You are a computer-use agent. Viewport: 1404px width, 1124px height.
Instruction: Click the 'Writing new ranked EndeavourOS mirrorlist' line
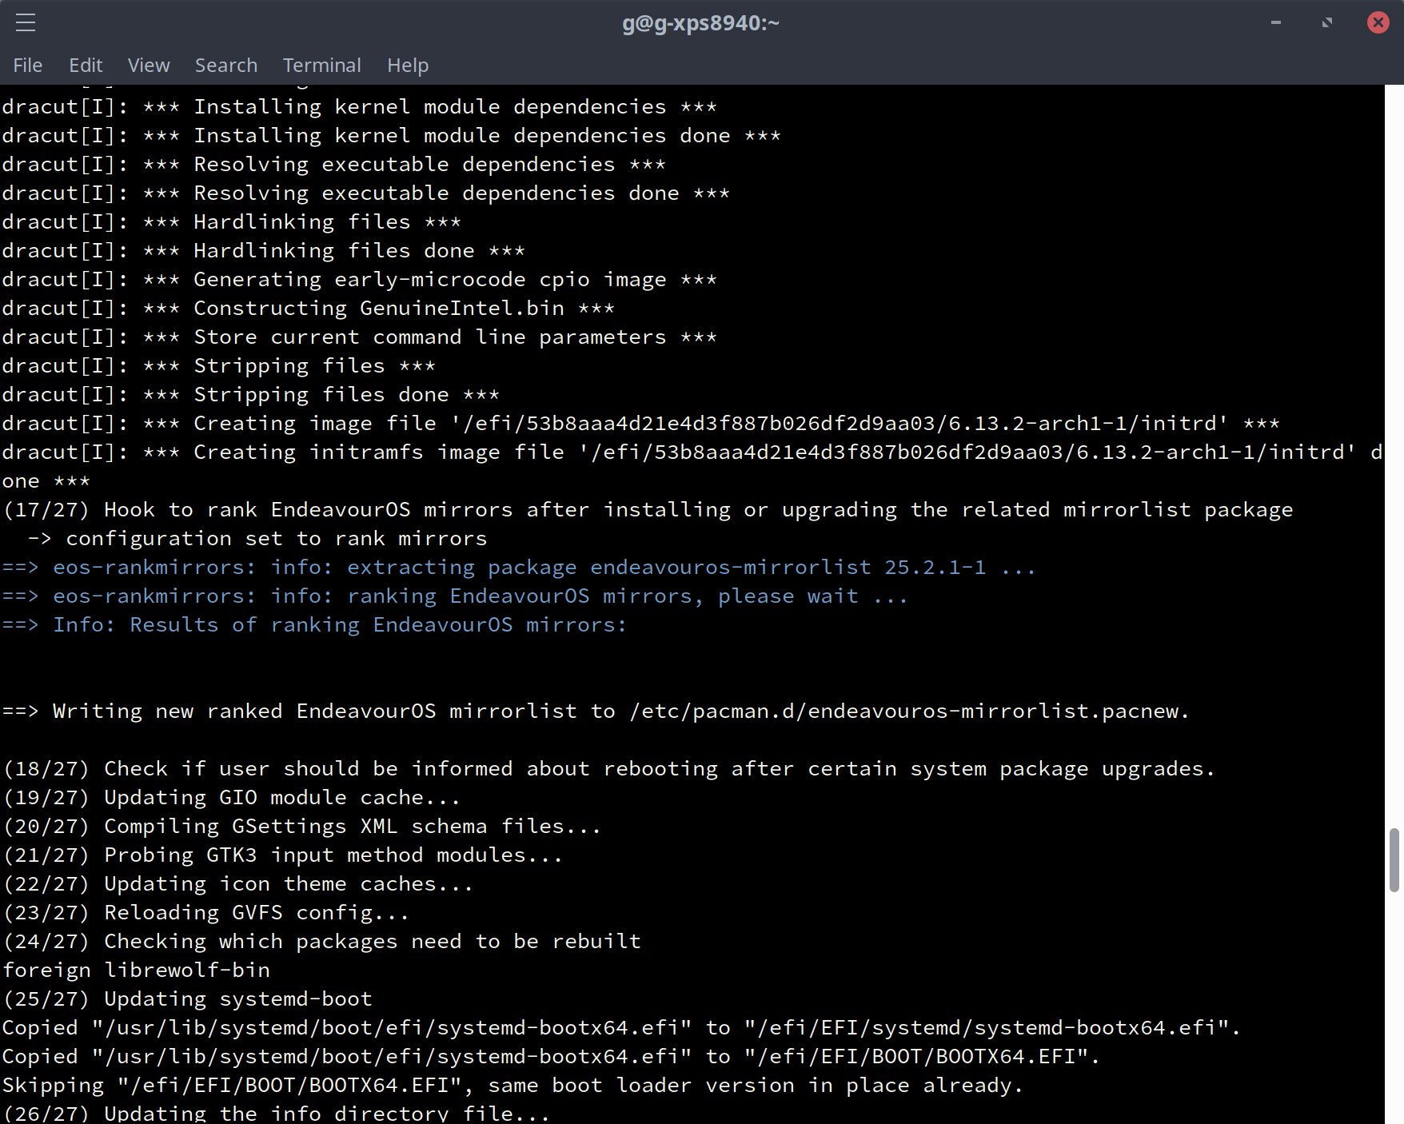pos(596,711)
